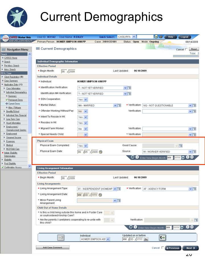
Task: Select Permanent Demo in navigation menu
Action: coord(15,100)
